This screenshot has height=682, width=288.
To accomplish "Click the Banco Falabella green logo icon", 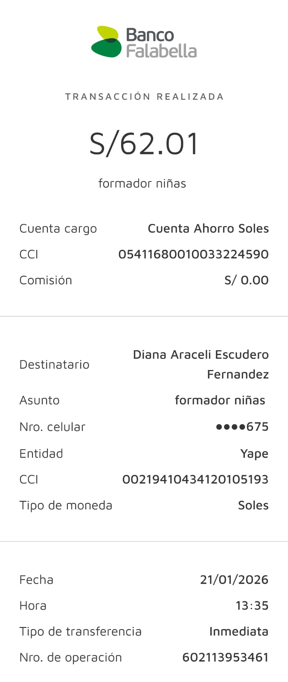I will pos(106,42).
